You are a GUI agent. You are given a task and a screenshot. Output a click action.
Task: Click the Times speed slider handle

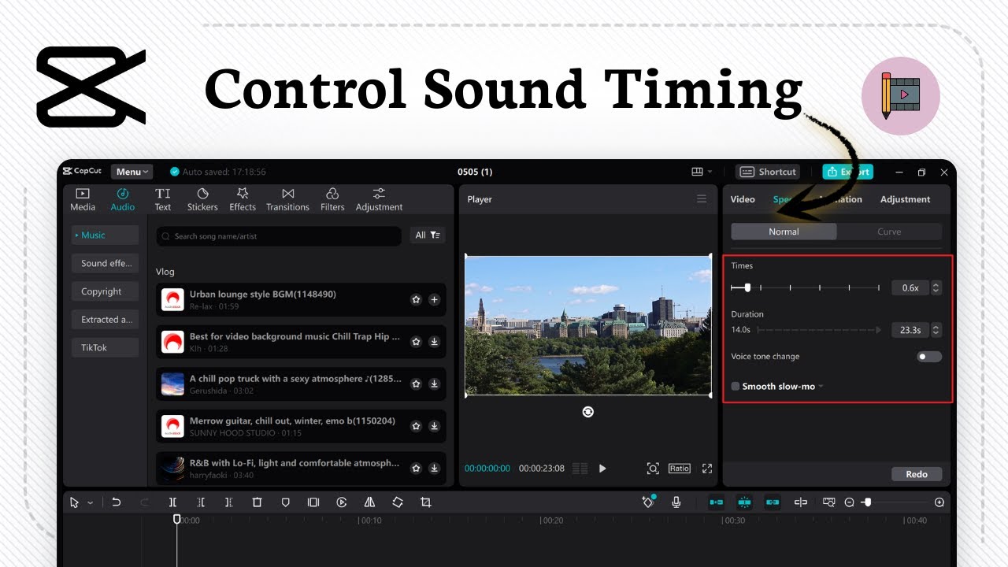point(747,288)
